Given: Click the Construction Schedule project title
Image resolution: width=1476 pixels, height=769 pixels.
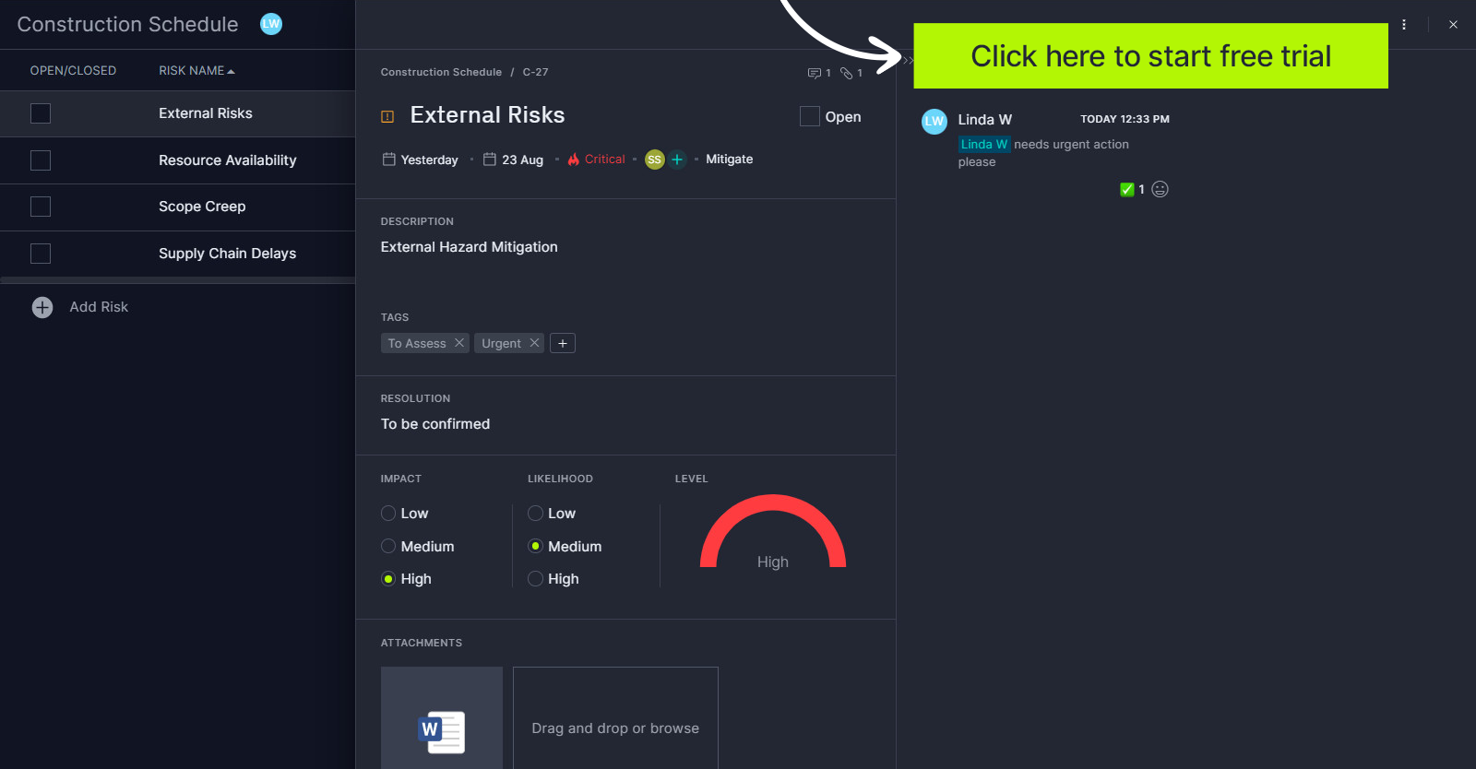Looking at the screenshot, I should (x=128, y=25).
